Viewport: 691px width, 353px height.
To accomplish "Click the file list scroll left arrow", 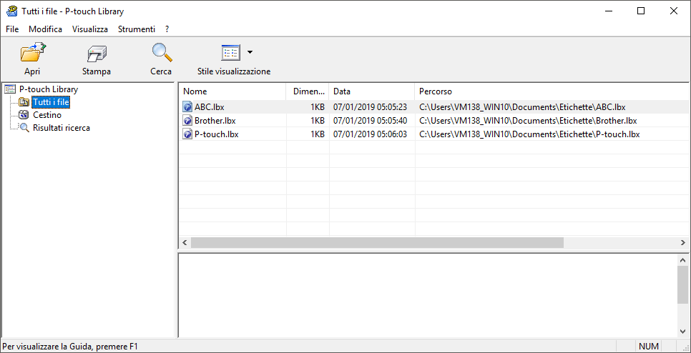I will click(185, 242).
